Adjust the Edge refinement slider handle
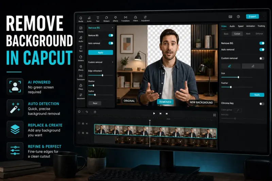272x181 pixels. point(103,75)
